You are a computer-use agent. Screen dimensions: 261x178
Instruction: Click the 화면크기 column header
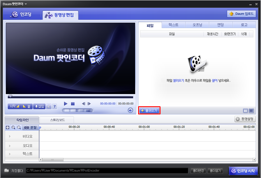tap(230, 34)
